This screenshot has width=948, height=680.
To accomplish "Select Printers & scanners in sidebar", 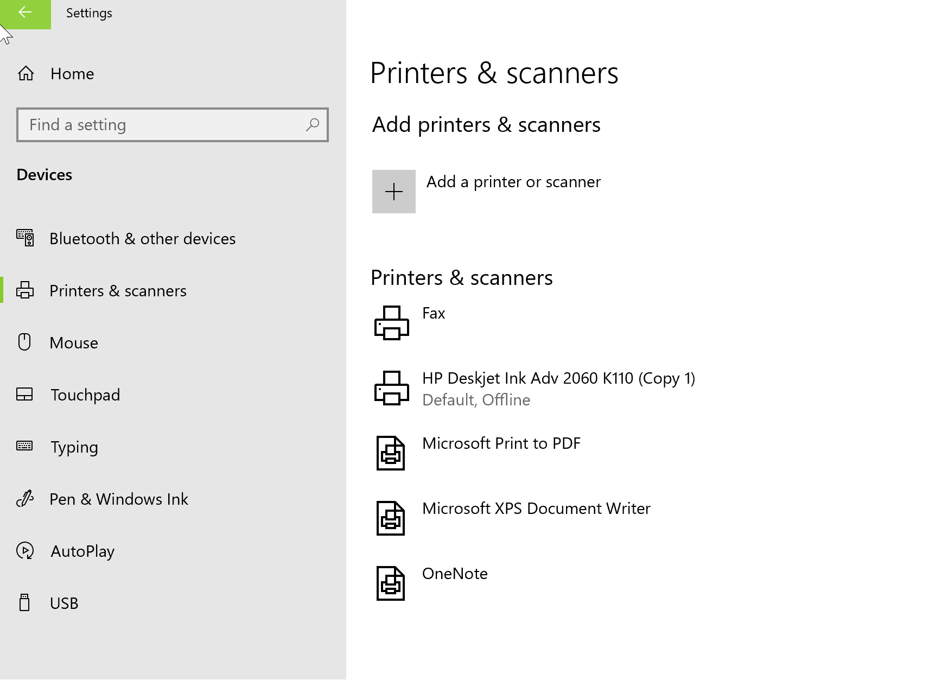I will pyautogui.click(x=118, y=291).
